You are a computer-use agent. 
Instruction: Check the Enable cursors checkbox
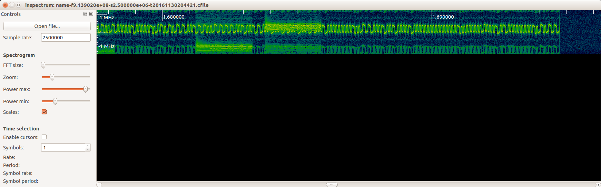44,137
